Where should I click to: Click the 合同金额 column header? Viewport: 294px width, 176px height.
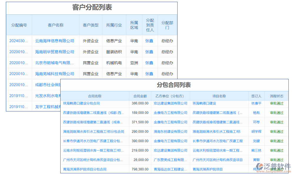pos(140,96)
